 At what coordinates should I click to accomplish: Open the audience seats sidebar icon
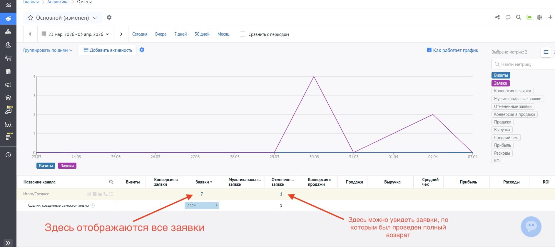pos(8,124)
